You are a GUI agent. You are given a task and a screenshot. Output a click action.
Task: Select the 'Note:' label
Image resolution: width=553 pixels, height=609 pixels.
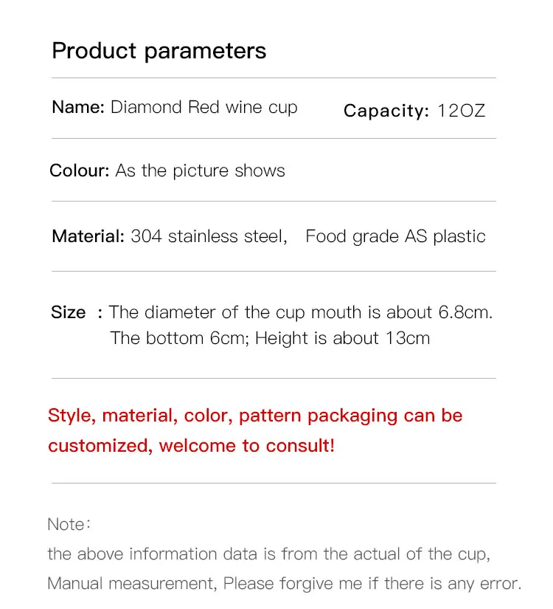click(69, 524)
